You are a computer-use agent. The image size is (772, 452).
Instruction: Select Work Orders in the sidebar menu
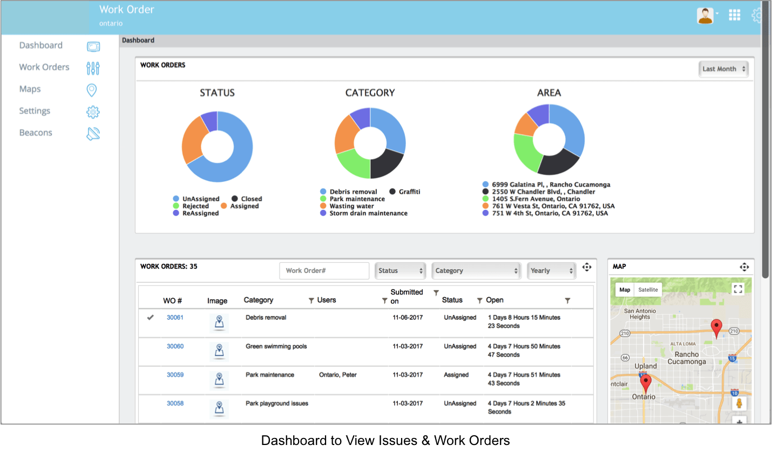pos(44,67)
